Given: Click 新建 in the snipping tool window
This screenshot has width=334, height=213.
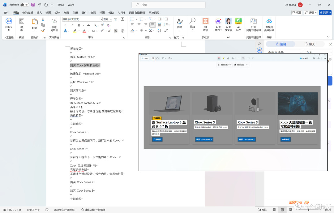Looking at the screenshot, I should pyautogui.click(x=145, y=58).
